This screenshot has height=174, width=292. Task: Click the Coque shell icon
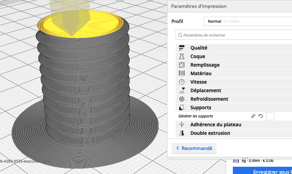pos(182,56)
